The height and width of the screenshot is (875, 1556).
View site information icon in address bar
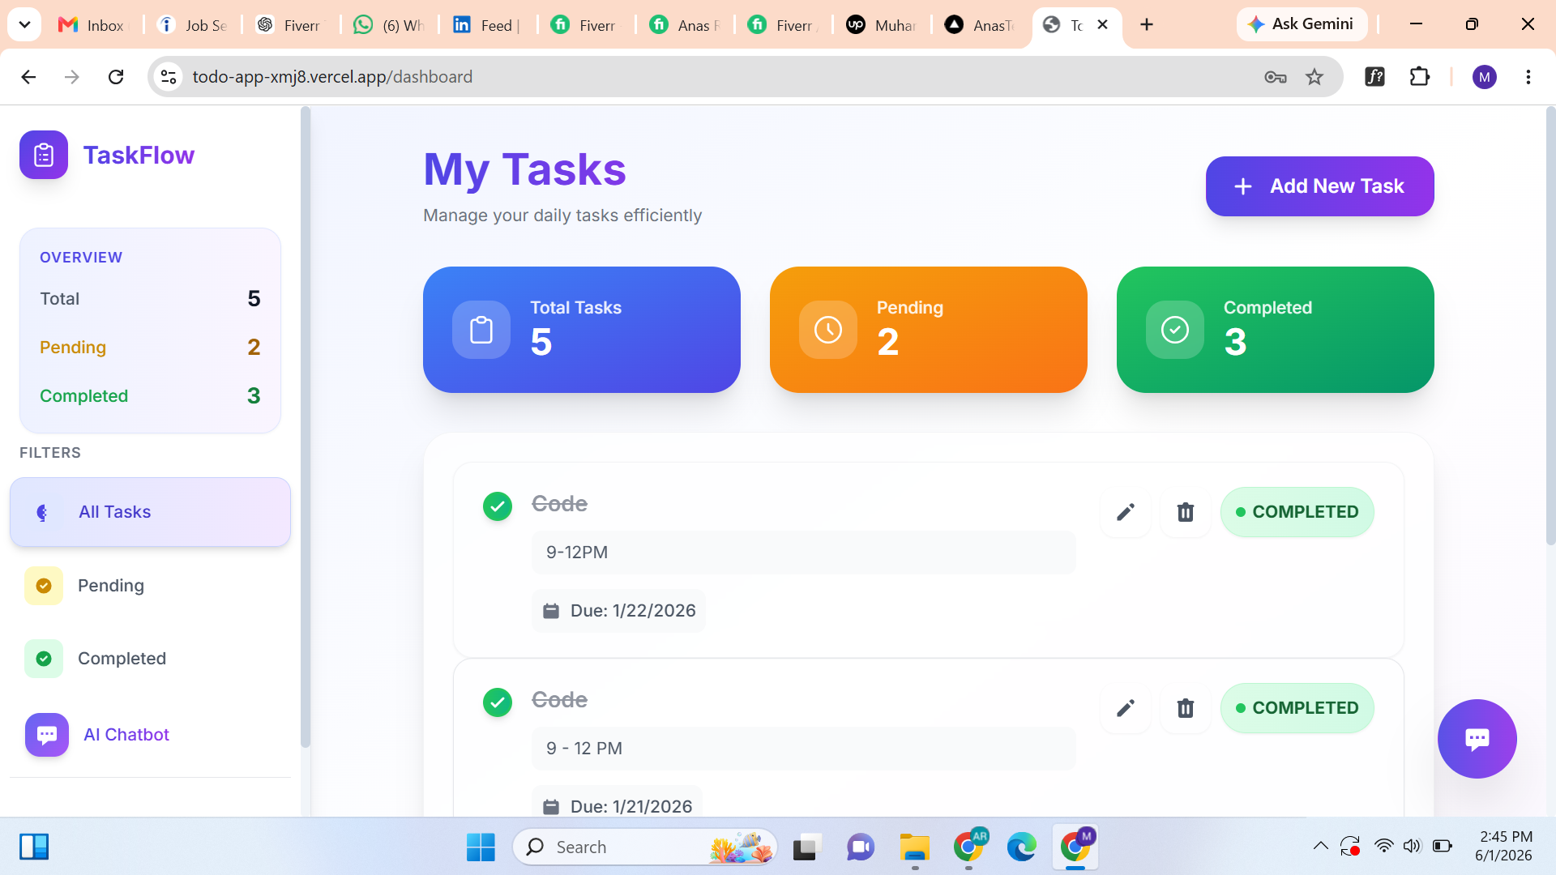tap(169, 77)
